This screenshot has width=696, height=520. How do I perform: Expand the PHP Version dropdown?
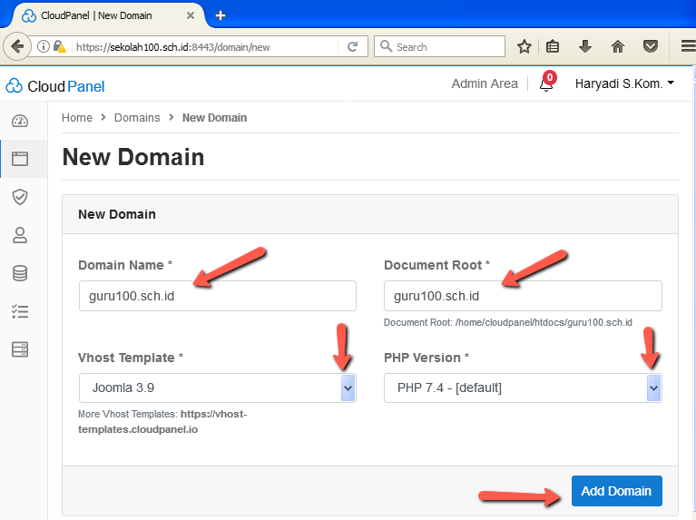(653, 388)
